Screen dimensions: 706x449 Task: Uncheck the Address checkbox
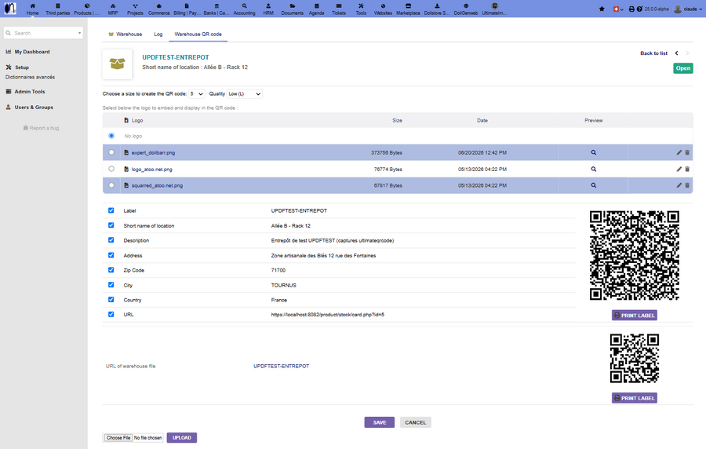pyautogui.click(x=111, y=255)
